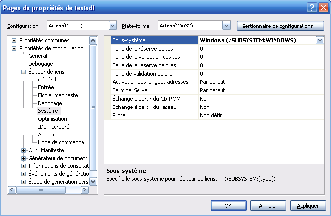Click Échange à partir du CD-ROM row
331x216 pixels.
218,99
